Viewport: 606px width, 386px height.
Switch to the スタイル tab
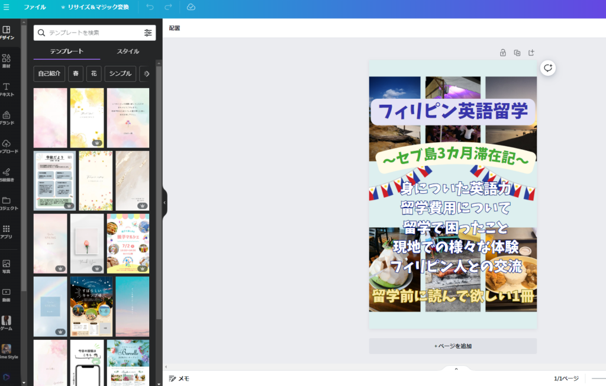[x=128, y=52]
